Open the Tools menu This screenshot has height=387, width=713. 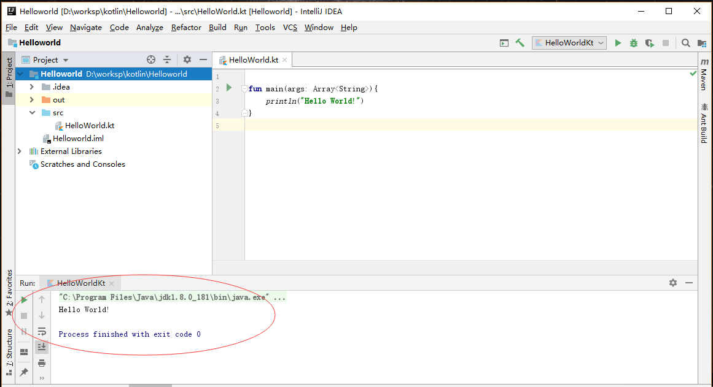coord(265,27)
